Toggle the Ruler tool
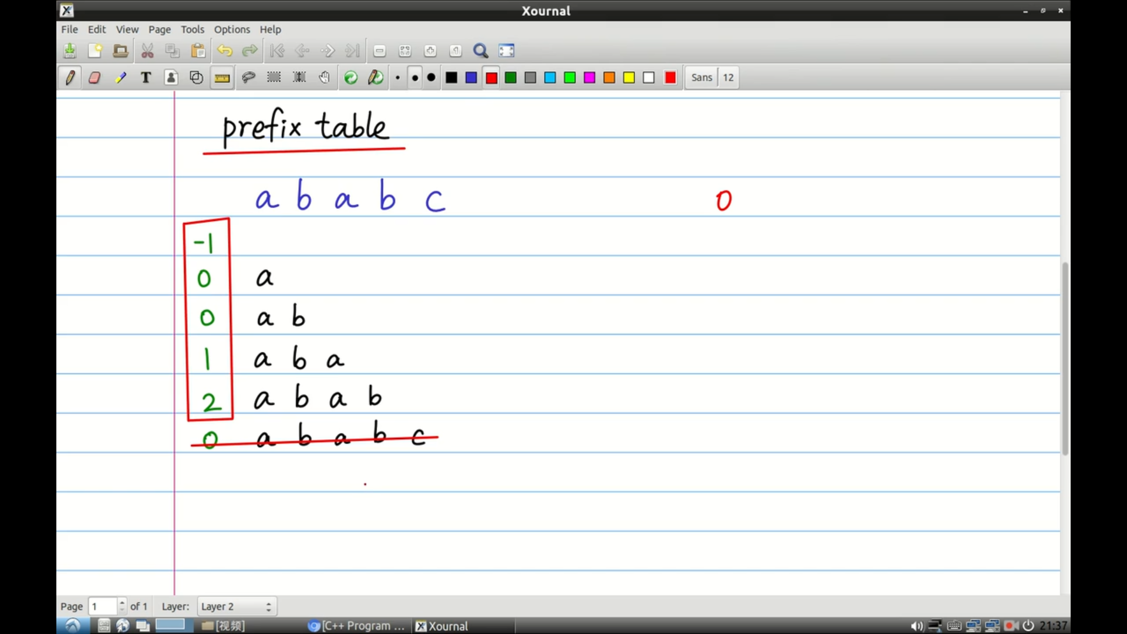 (x=222, y=77)
